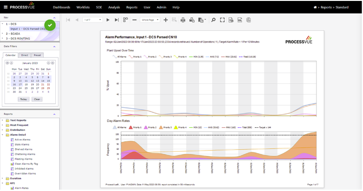This screenshot has width=363, height=191.
Task: Toggle full screen report view
Action: tap(222, 20)
